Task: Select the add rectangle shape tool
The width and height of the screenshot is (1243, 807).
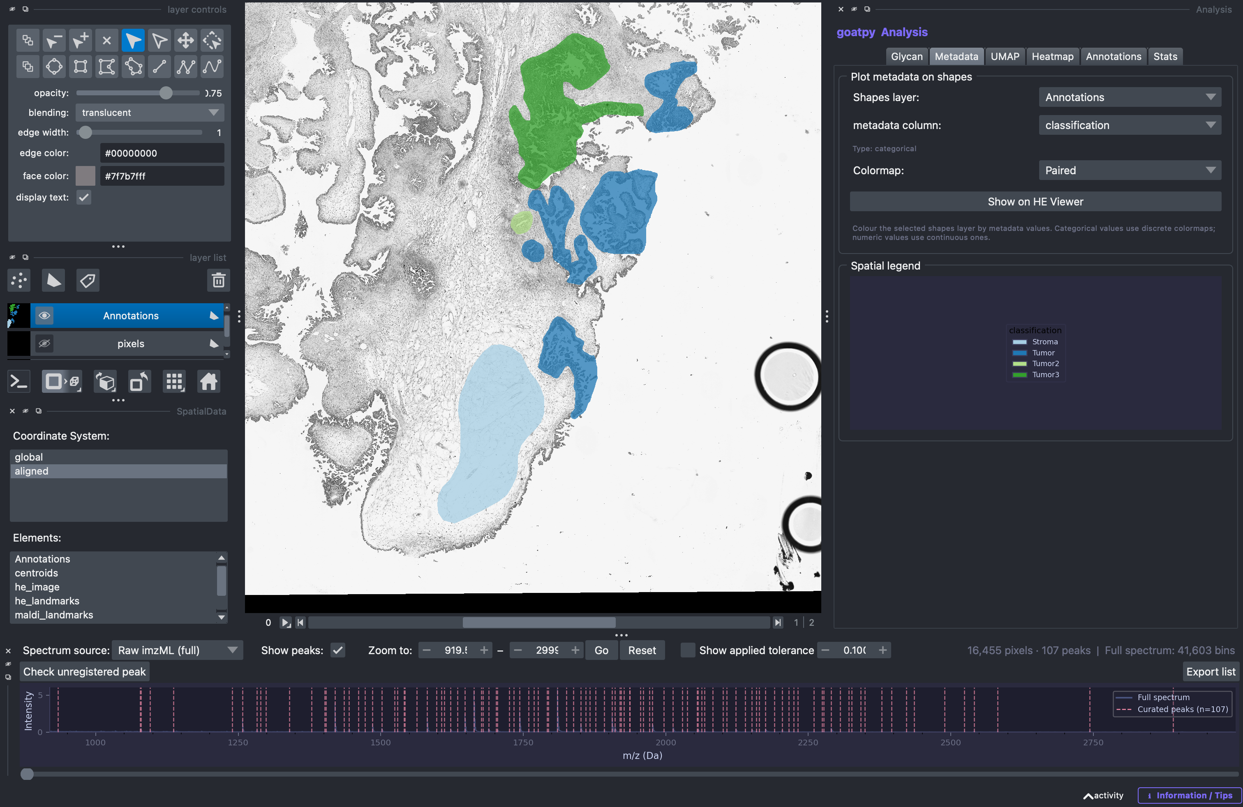Action: pos(81,67)
